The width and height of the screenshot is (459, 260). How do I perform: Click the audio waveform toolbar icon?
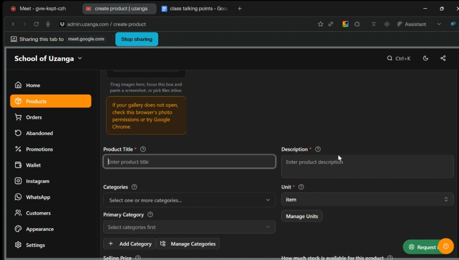tap(387, 24)
